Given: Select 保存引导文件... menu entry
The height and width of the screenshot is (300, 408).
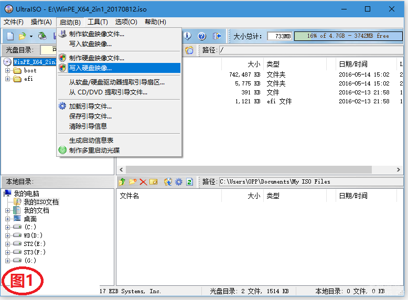Looking at the screenshot, I should tap(119, 116).
